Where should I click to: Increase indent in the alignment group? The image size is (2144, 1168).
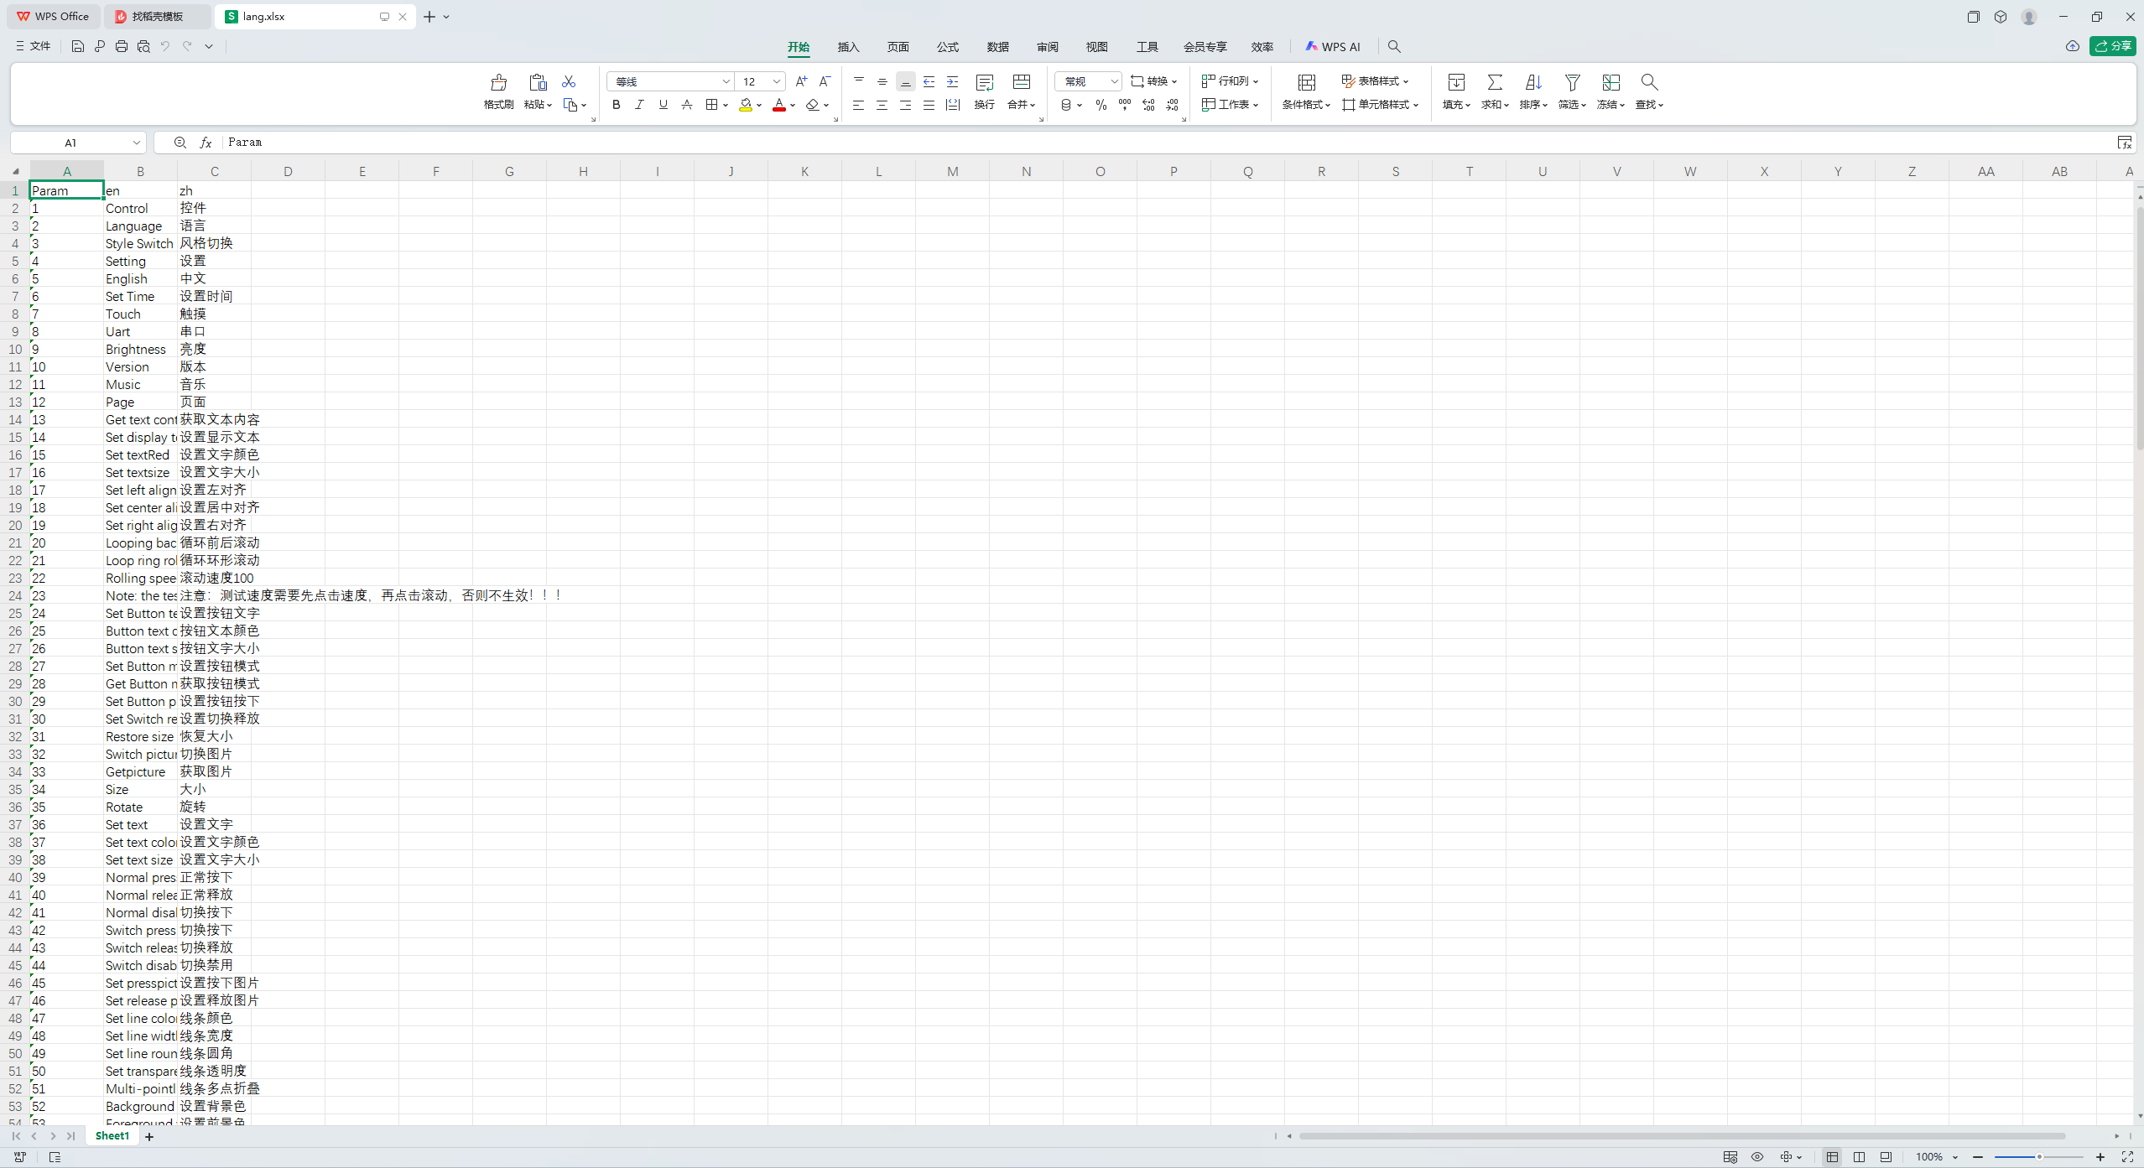pos(952,81)
